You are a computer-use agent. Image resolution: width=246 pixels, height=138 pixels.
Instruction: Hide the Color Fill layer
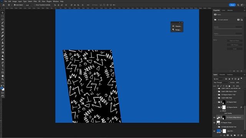[214, 131]
